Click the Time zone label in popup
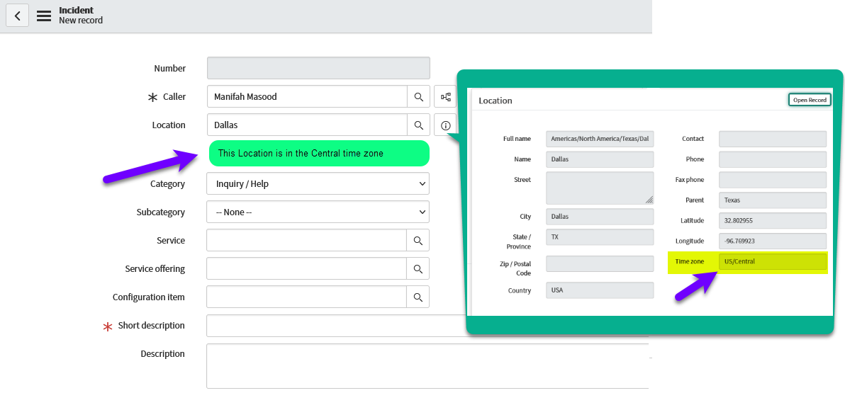The width and height of the screenshot is (845, 393). click(690, 261)
